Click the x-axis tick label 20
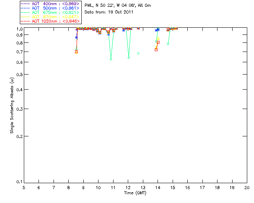The image size is (254, 203). coord(247,188)
